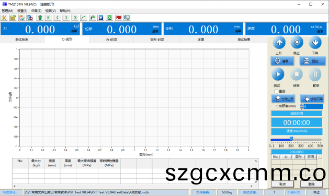Start test with the play 测试 button
The width and height of the screenshot is (329, 196).
pyautogui.click(x=278, y=74)
